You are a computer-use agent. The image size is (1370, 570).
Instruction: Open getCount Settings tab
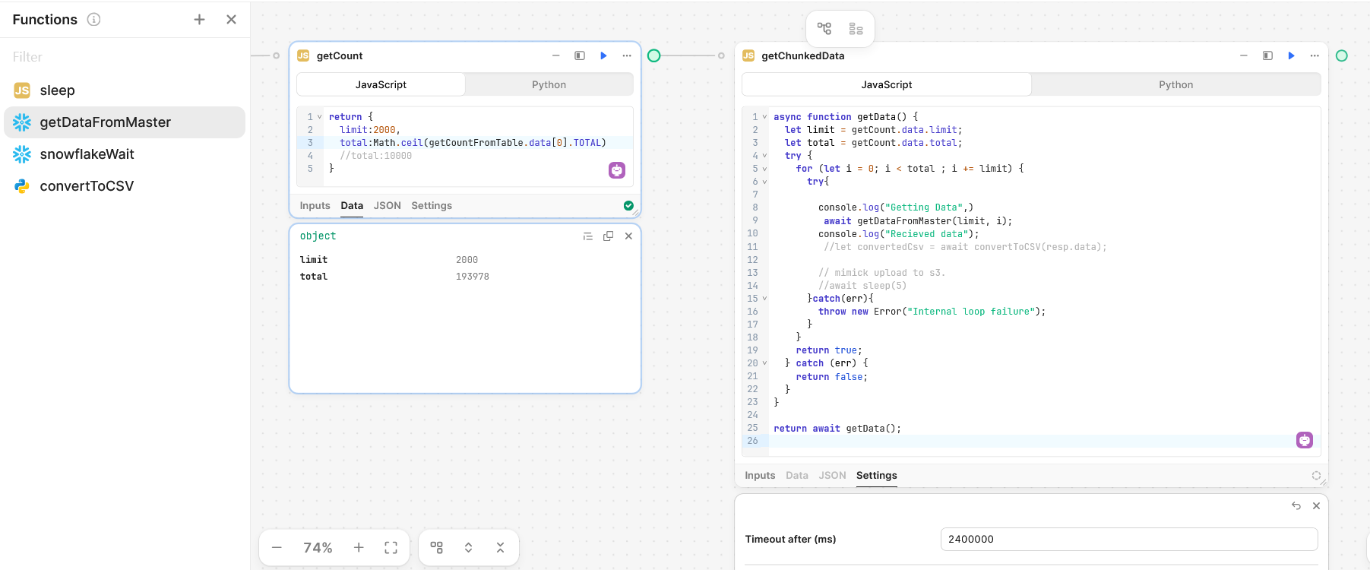coord(432,206)
